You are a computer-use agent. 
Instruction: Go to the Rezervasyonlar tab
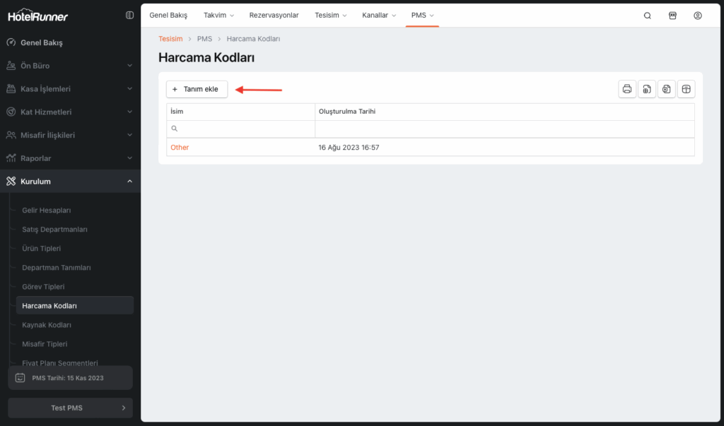click(274, 16)
